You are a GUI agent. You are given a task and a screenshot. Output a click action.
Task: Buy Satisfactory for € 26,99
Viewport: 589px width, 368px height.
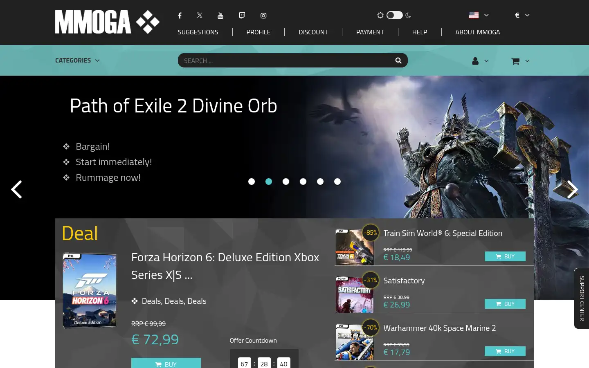[x=505, y=304]
